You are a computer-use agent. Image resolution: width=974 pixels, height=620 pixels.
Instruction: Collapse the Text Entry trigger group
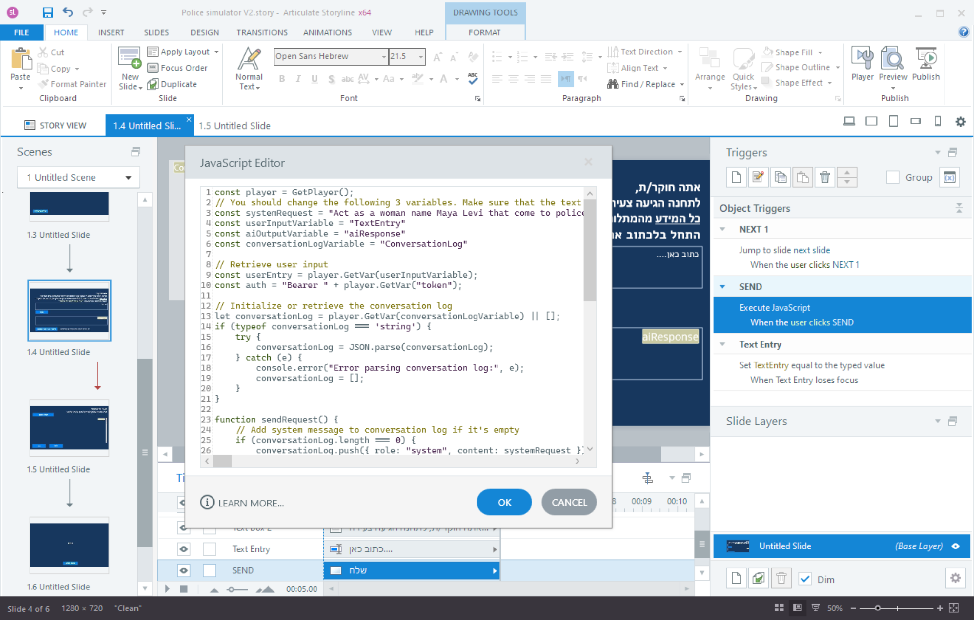click(723, 344)
